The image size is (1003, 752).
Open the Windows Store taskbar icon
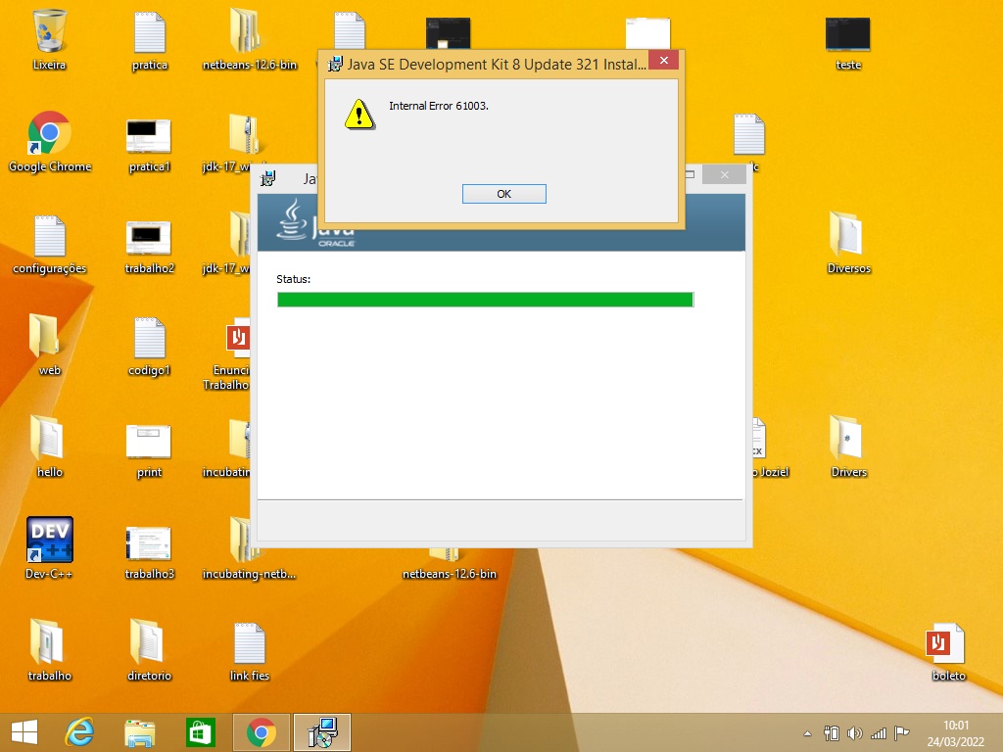tap(200, 732)
